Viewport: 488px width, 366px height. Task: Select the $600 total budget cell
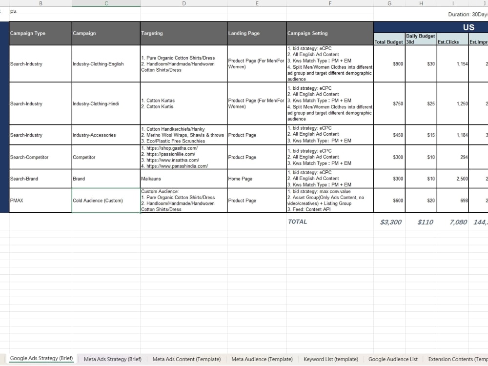[389, 201]
